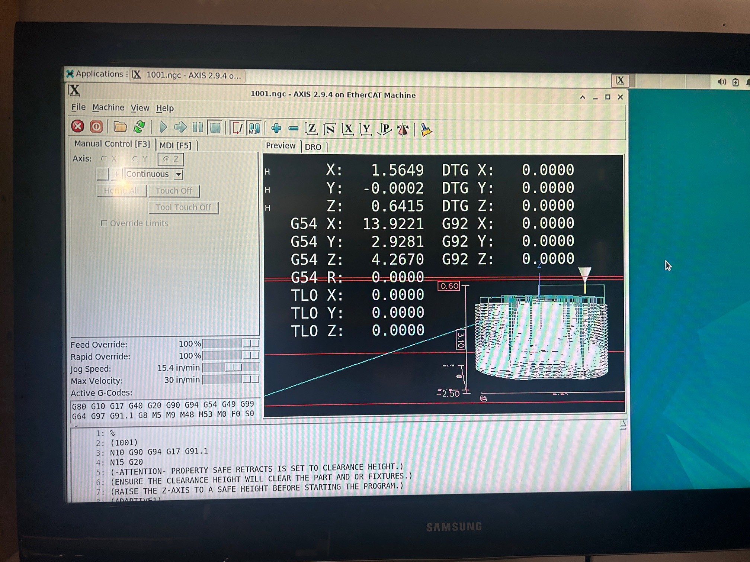
Task: Open the Continuous jog increment dropdown
Action: click(x=179, y=174)
